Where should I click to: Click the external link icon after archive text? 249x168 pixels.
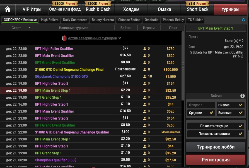click(x=119, y=38)
